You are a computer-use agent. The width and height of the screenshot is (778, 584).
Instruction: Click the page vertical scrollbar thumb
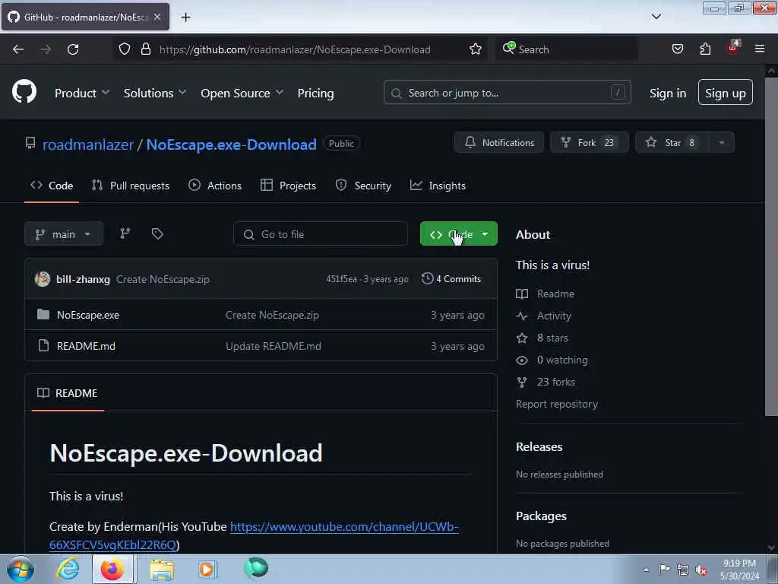click(771, 246)
